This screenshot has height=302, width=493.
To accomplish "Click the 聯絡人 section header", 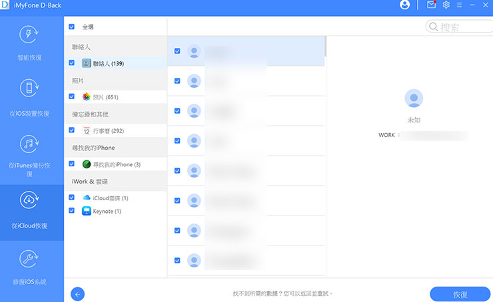I will 115,47.
